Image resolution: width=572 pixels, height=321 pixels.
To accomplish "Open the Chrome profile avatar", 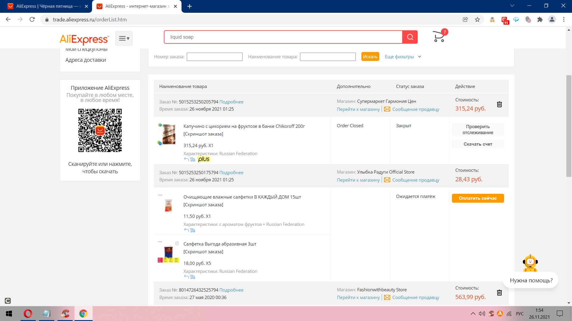I will [x=552, y=19].
